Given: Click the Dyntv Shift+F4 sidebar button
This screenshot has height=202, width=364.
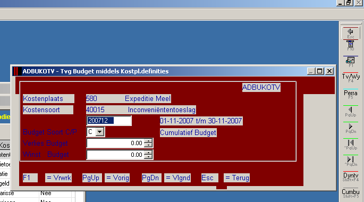Looking at the screenshot, I should click(351, 177).
